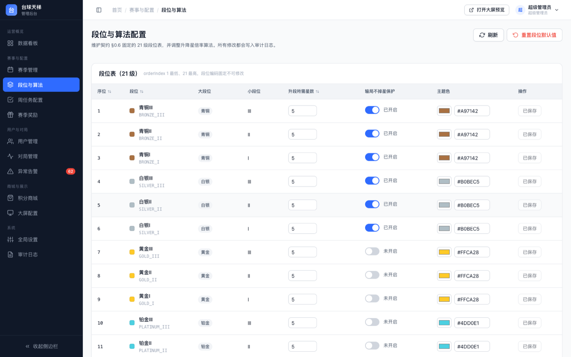Click hex color field for 铂金III

(x=472, y=323)
